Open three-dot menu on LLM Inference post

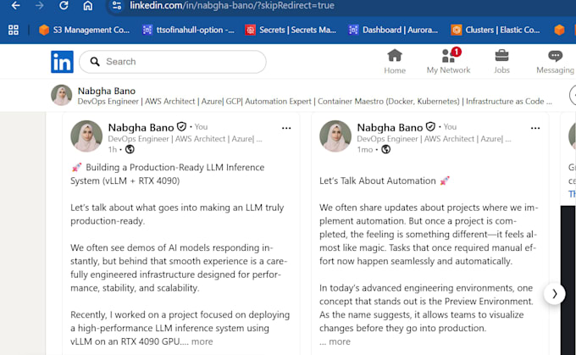(286, 128)
